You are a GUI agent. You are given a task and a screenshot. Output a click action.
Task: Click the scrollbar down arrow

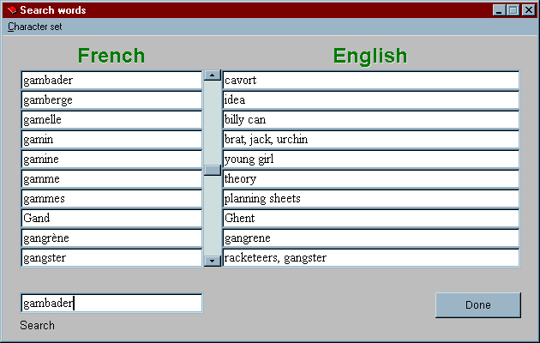tap(212, 260)
